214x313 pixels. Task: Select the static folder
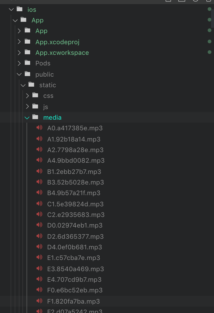pyautogui.click(x=47, y=85)
